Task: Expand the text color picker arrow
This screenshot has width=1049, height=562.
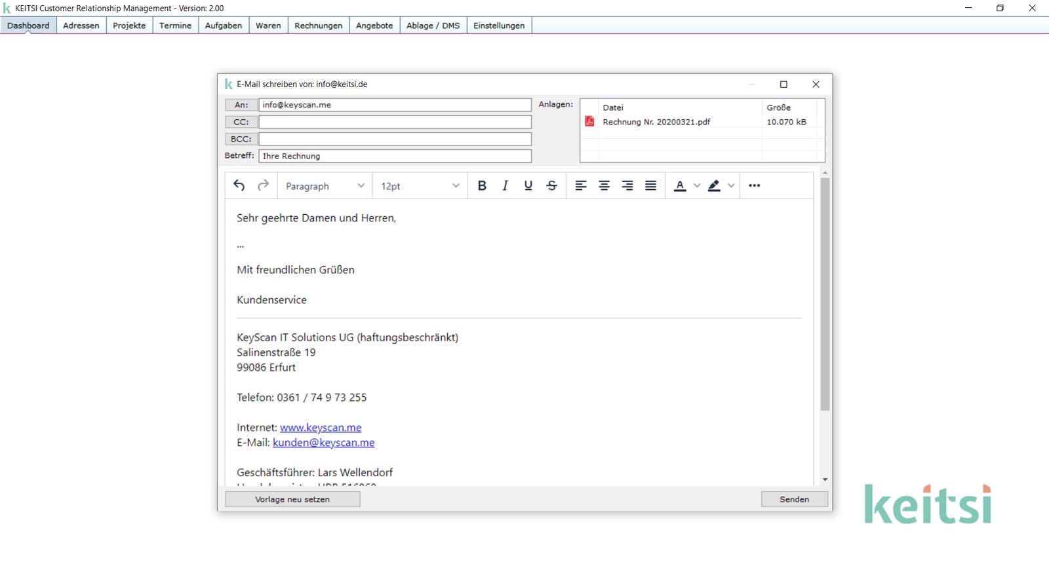Action: pos(697,186)
